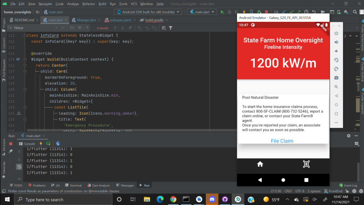Open Run panel settings gear
Screen dimensions: 364x205
pyautogui.click(x=349, y=136)
